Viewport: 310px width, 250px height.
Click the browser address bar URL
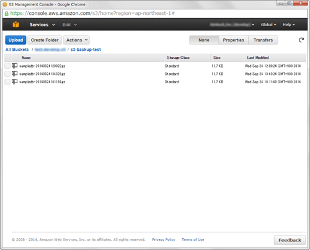tap(92, 14)
